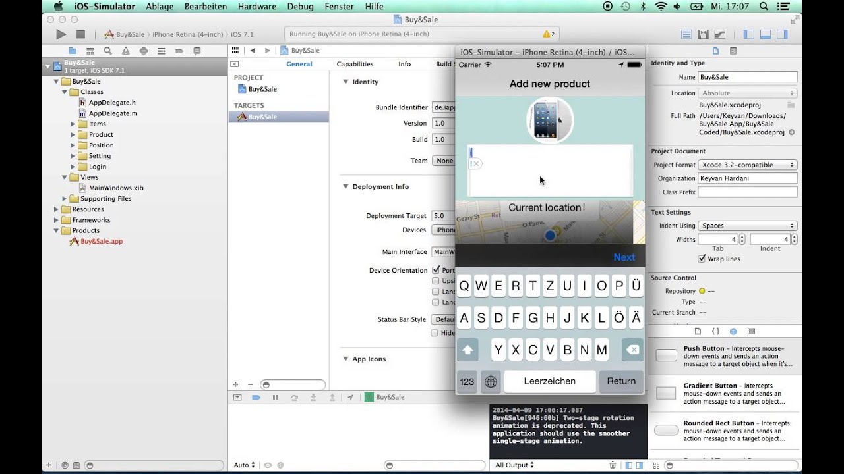Show the Quick Help inspector icon
844x474 pixels.
(733, 51)
